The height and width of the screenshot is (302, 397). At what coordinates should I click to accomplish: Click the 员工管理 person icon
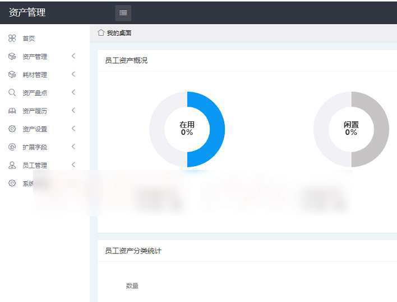pos(12,165)
